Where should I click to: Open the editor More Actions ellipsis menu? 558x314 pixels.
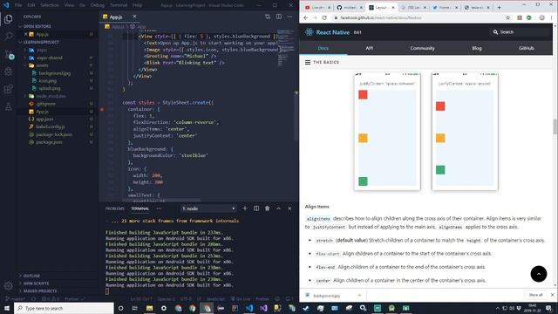tap(289, 17)
